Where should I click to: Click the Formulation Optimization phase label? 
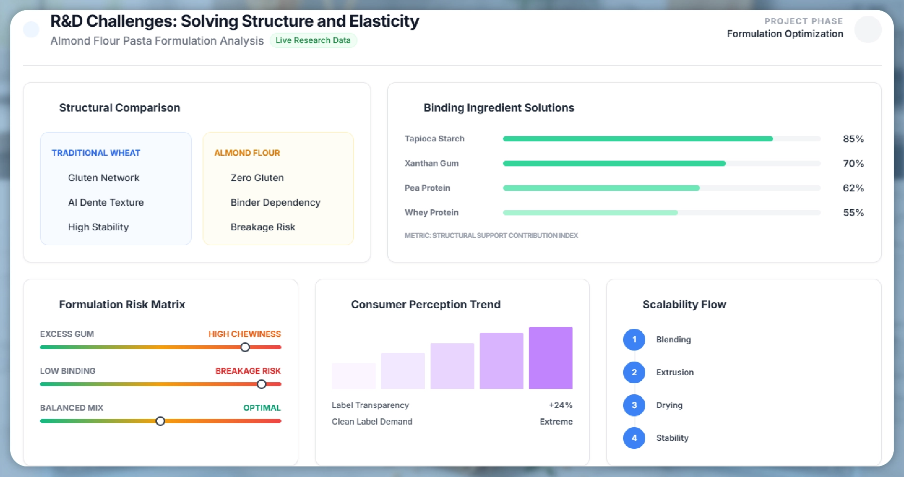[x=785, y=34]
